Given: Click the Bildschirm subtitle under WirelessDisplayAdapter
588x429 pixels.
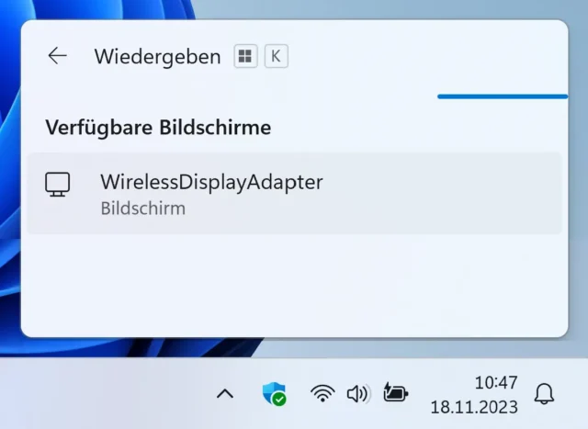Looking at the screenshot, I should point(142,209).
